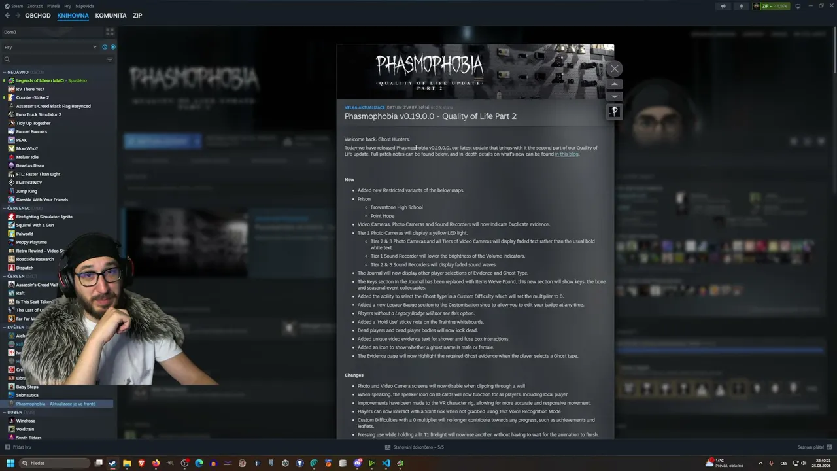Open the Phasmophobia game icon in overlay
The height and width of the screenshot is (471, 837).
pyautogui.click(x=614, y=111)
